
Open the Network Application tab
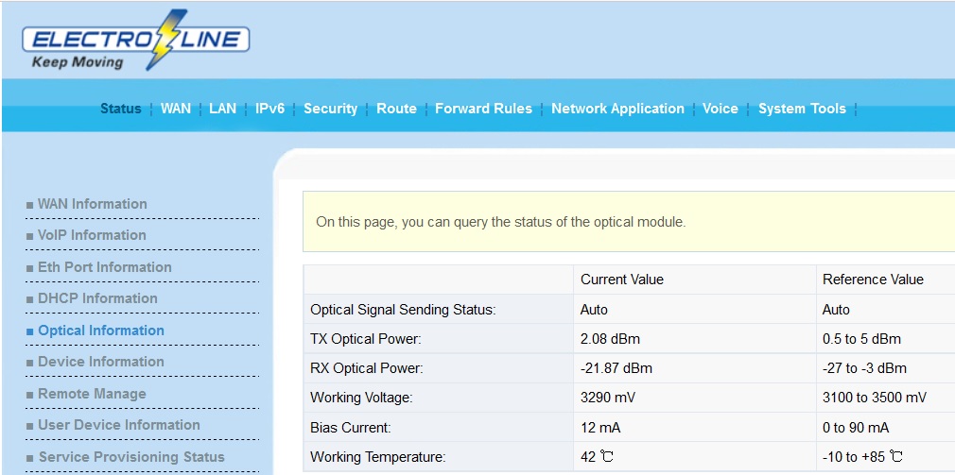(x=617, y=109)
